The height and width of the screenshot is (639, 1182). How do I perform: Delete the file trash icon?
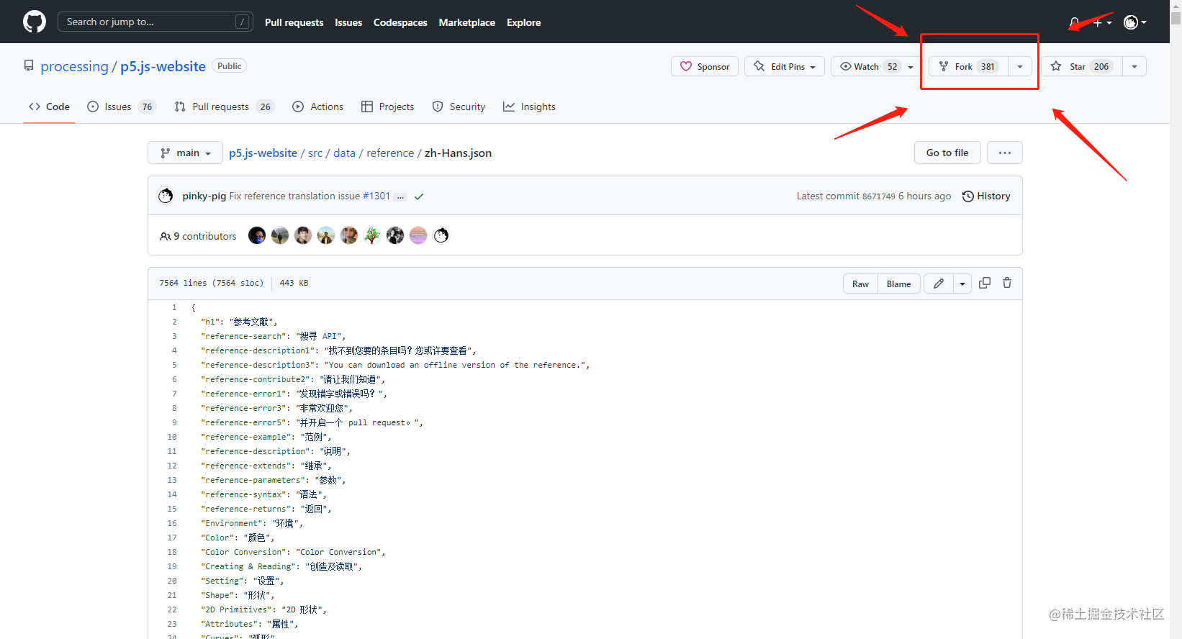coord(1007,283)
